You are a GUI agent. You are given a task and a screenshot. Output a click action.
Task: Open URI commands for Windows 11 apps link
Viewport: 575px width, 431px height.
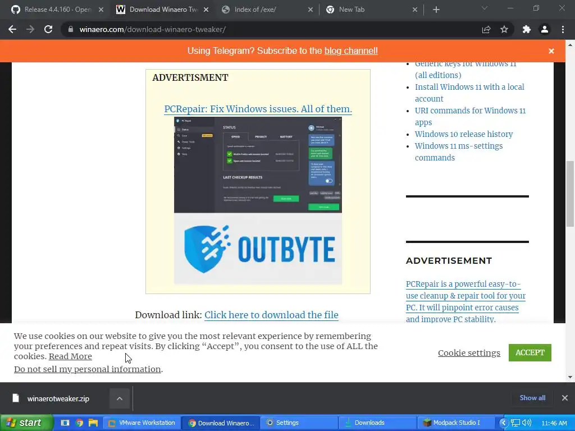click(x=470, y=116)
